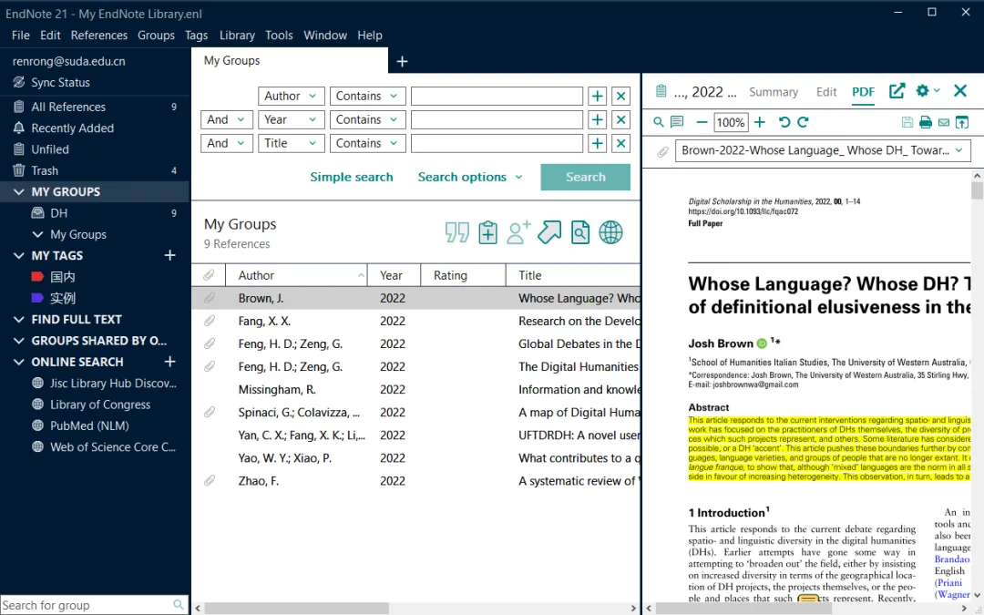This screenshot has height=615, width=984.
Task: Click the PDF annotation comment icon
Action: 676,122
